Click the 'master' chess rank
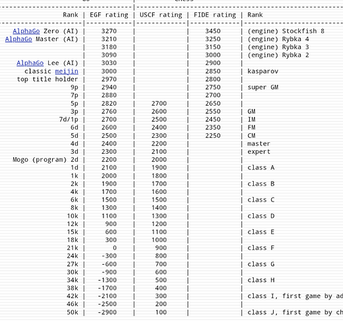This screenshot has width=343, height=322. 259,144
